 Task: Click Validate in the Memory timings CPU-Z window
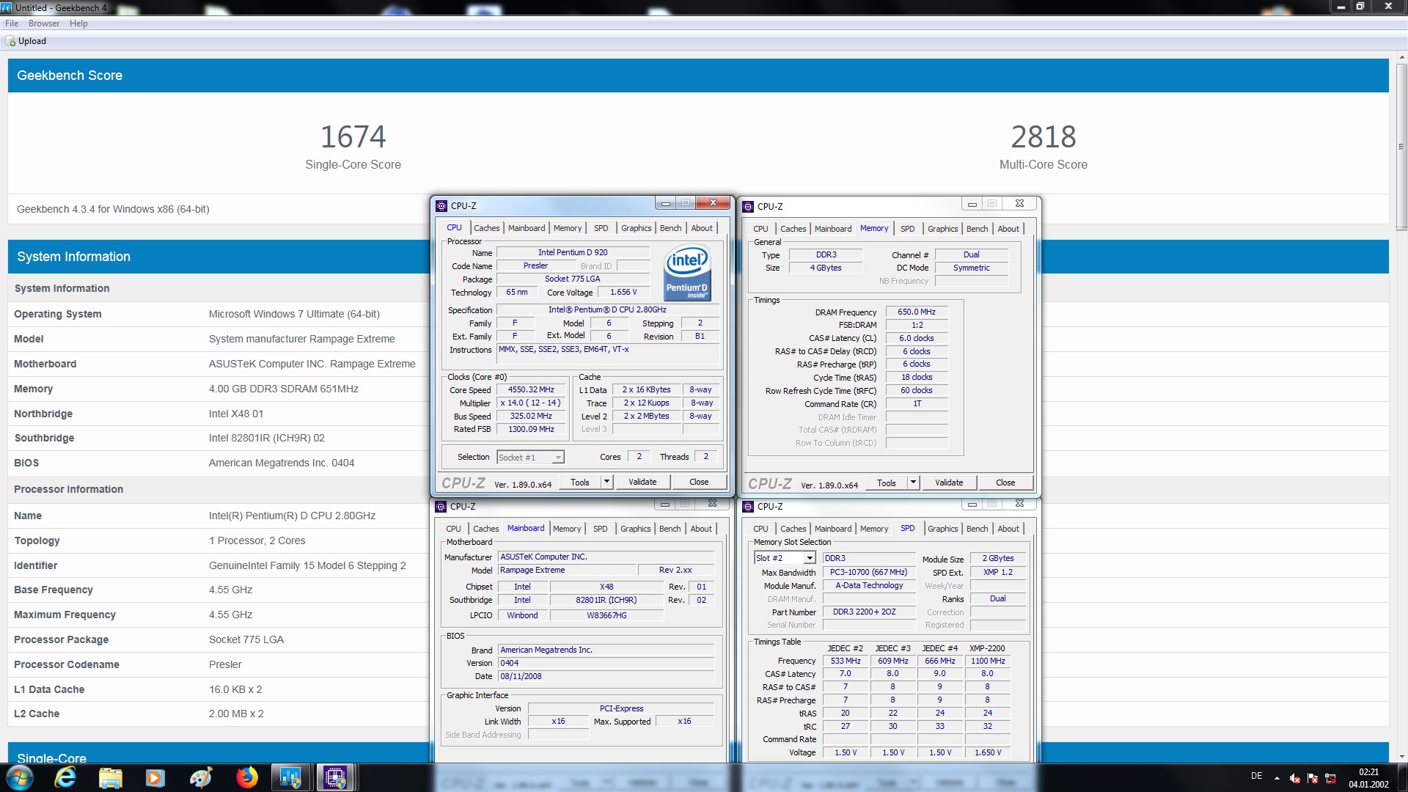tap(949, 483)
